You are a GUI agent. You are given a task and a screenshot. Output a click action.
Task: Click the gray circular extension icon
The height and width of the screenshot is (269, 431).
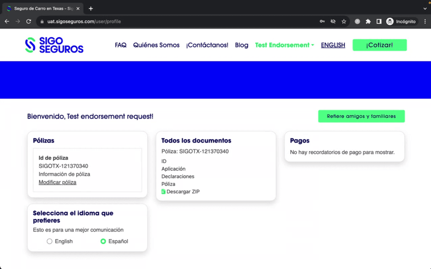point(357,21)
